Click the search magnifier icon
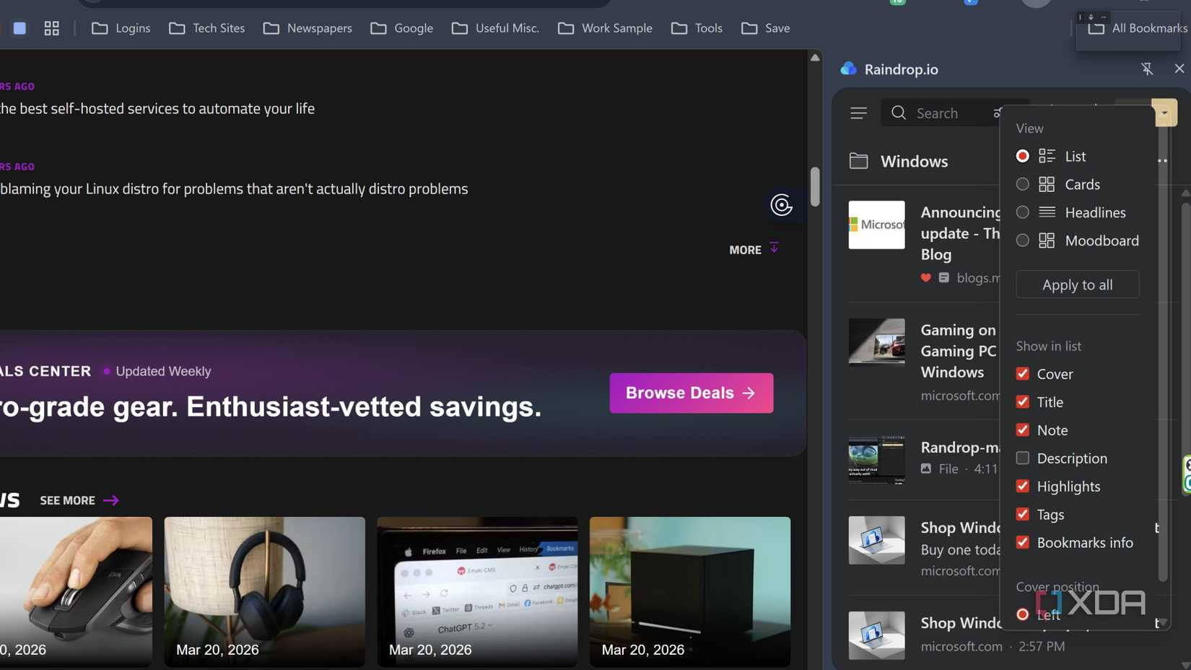The height and width of the screenshot is (670, 1191). 898,113
